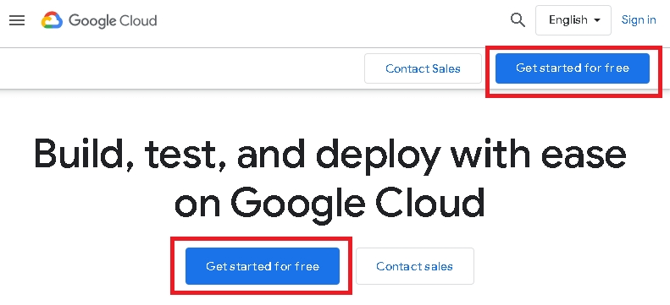
Task: Click Contact Sales in the top bar
Action: click(x=423, y=68)
